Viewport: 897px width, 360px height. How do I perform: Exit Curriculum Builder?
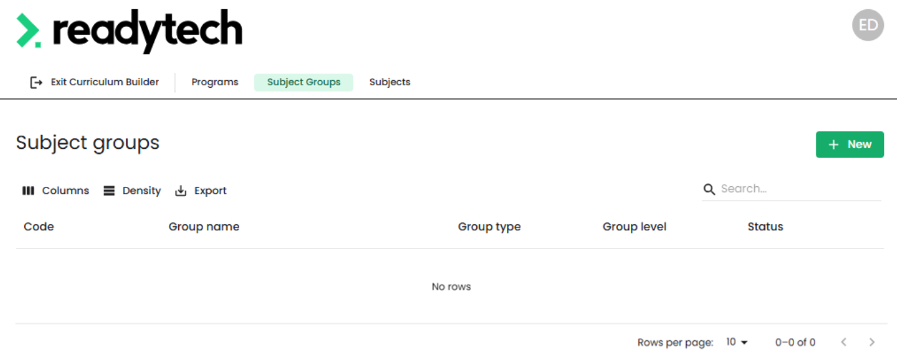click(95, 83)
